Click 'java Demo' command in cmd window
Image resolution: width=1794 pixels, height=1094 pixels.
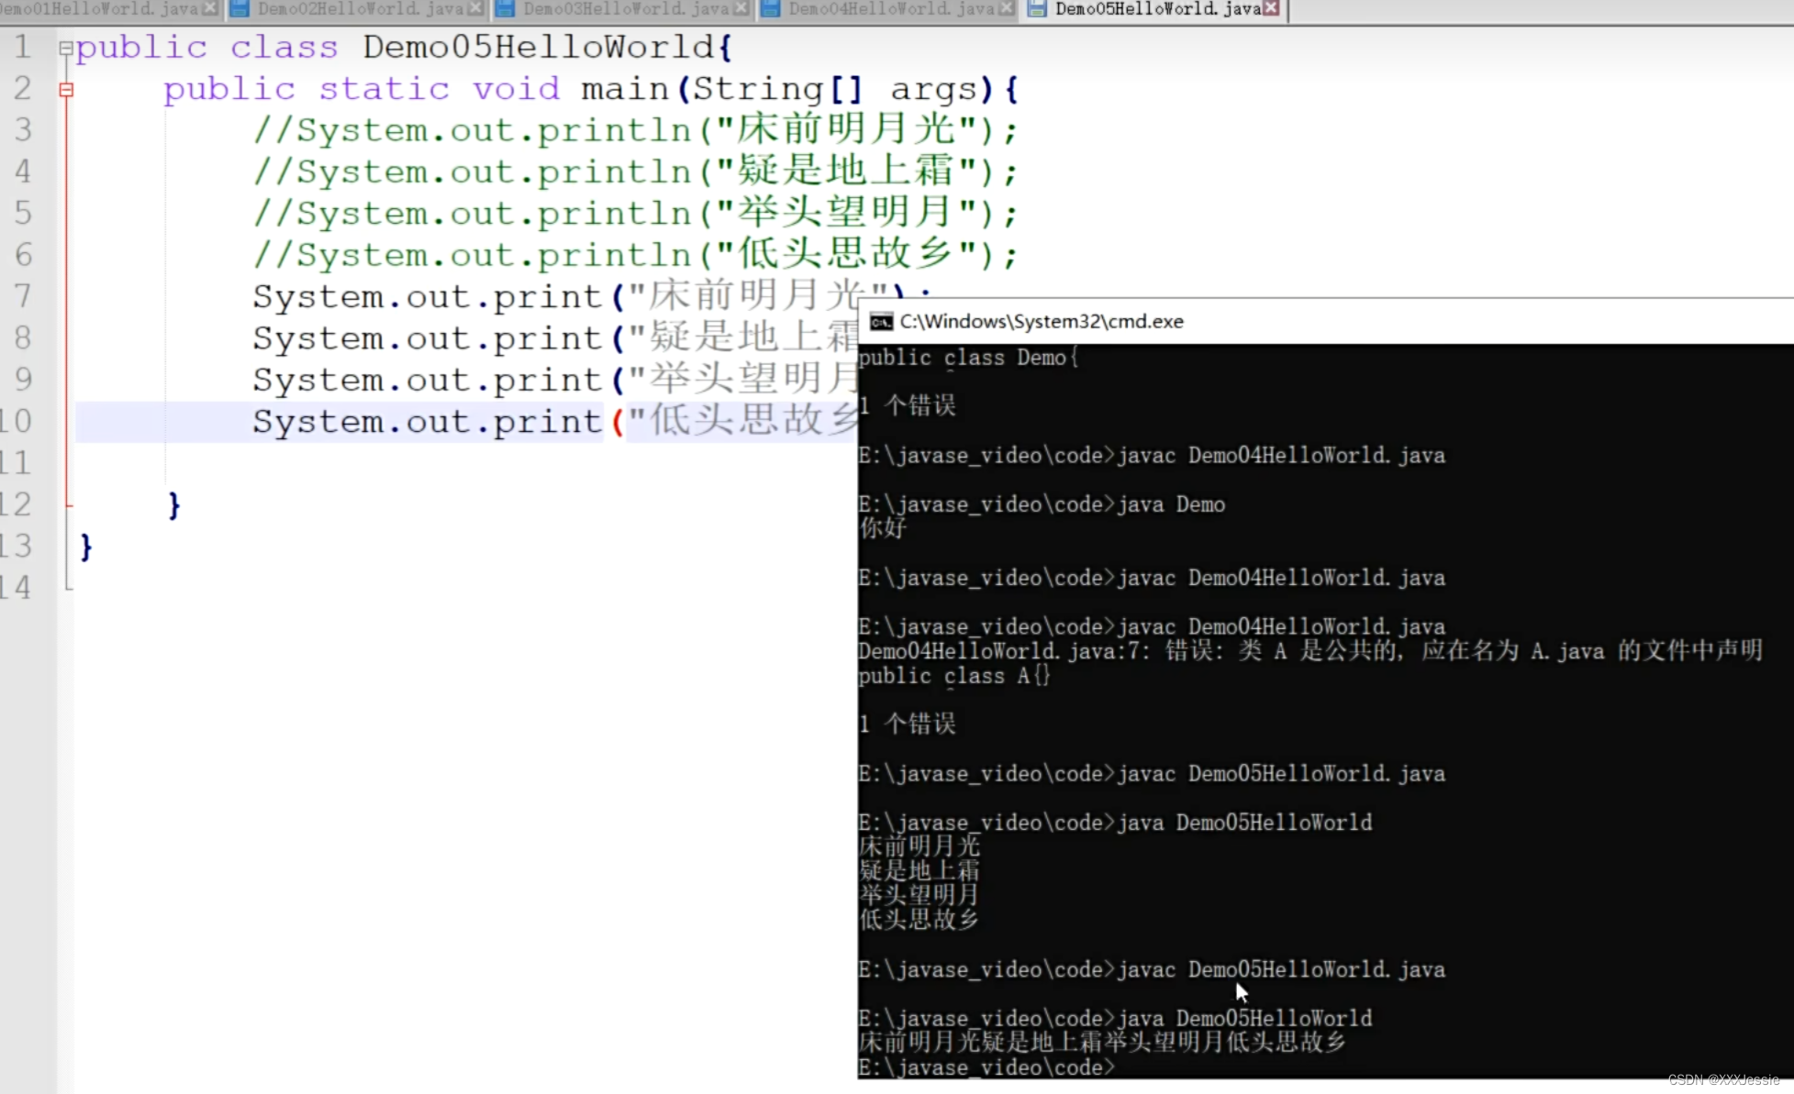click(1171, 504)
